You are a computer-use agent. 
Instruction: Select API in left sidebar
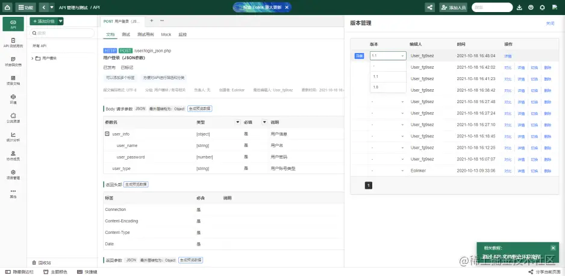(x=13, y=24)
